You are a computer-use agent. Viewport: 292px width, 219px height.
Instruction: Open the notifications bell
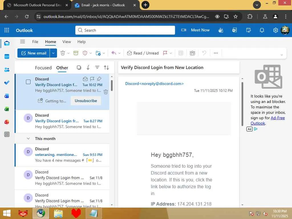pyautogui.click(x=262, y=30)
